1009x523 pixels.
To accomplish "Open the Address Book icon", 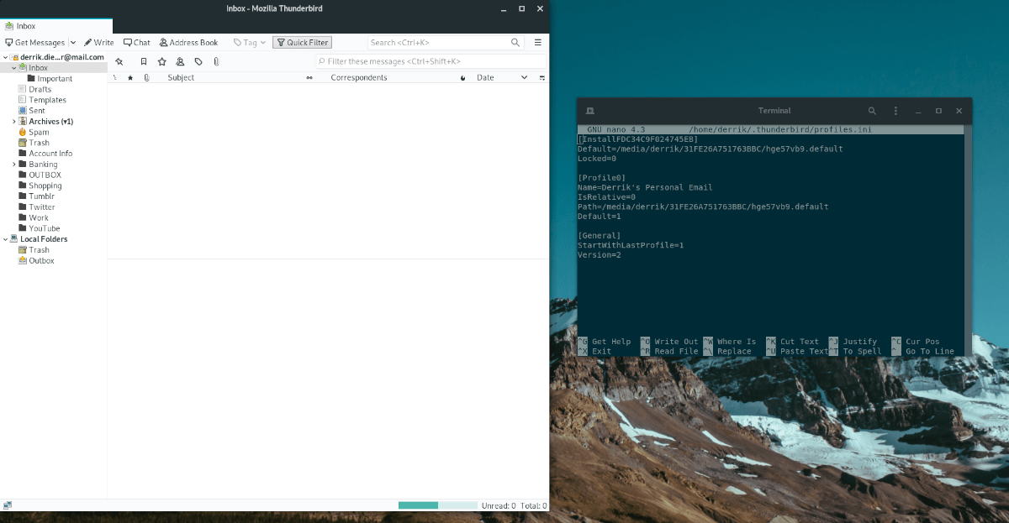I will (x=188, y=42).
